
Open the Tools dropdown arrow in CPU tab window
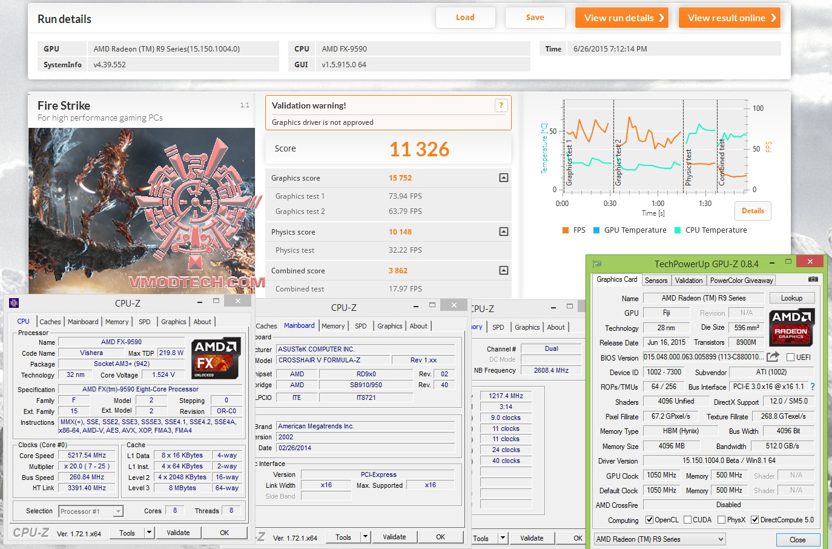click(x=149, y=533)
